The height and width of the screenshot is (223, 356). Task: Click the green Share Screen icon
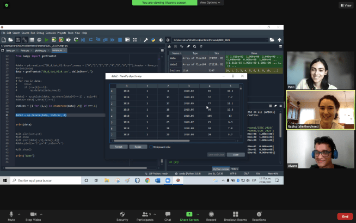click(189, 214)
